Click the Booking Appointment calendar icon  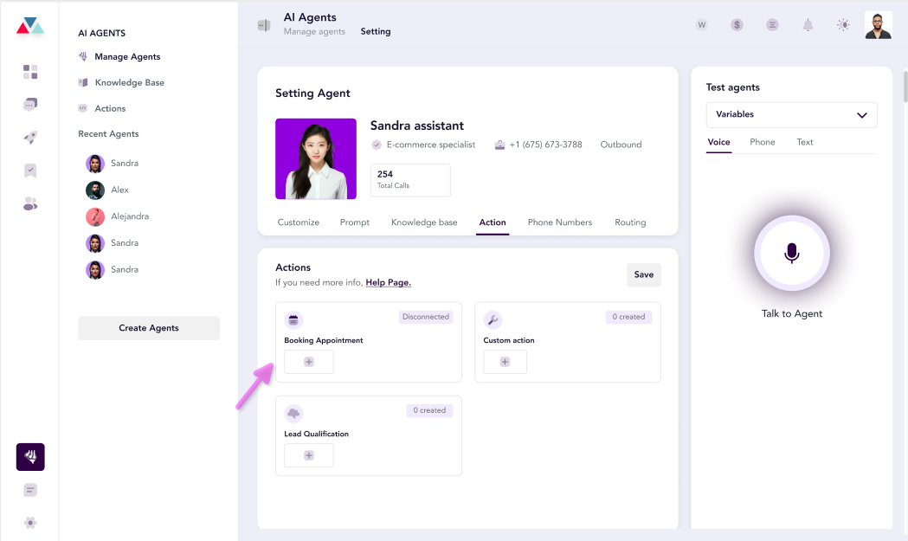point(293,319)
